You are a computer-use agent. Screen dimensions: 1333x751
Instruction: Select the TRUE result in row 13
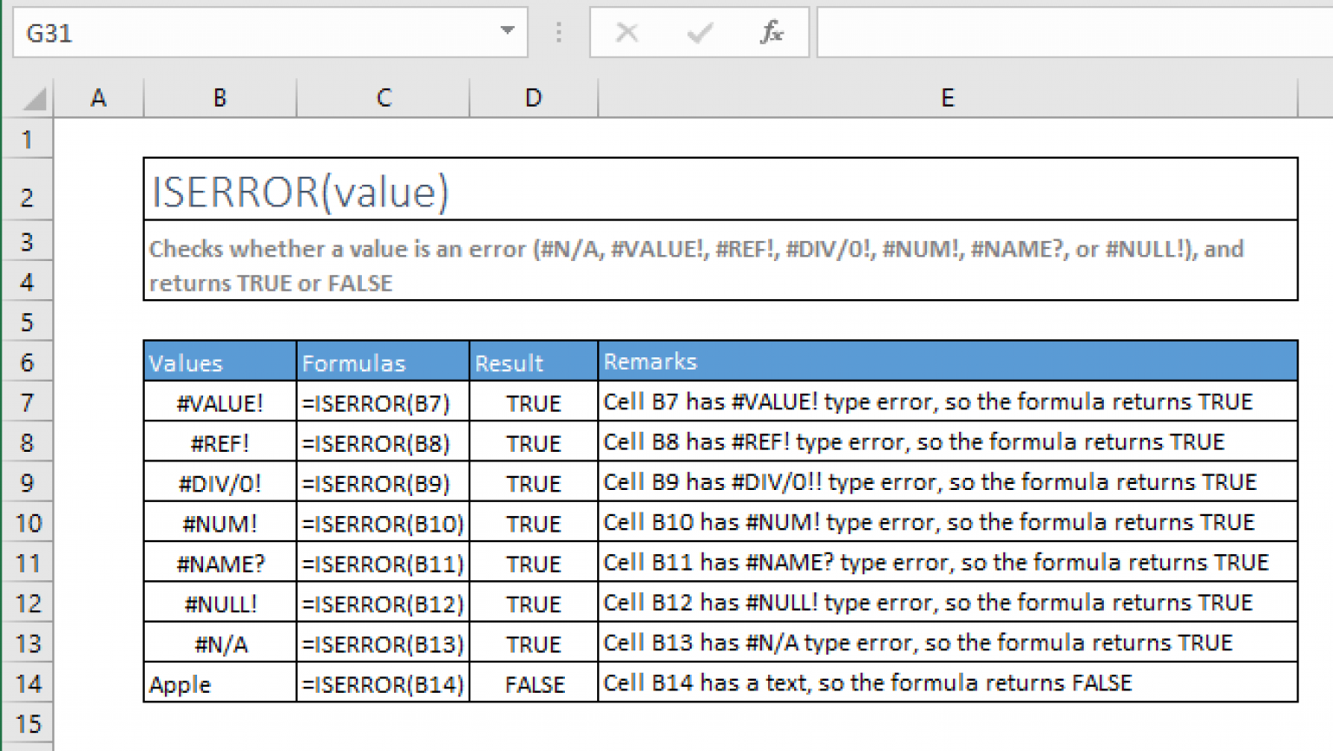click(x=533, y=643)
